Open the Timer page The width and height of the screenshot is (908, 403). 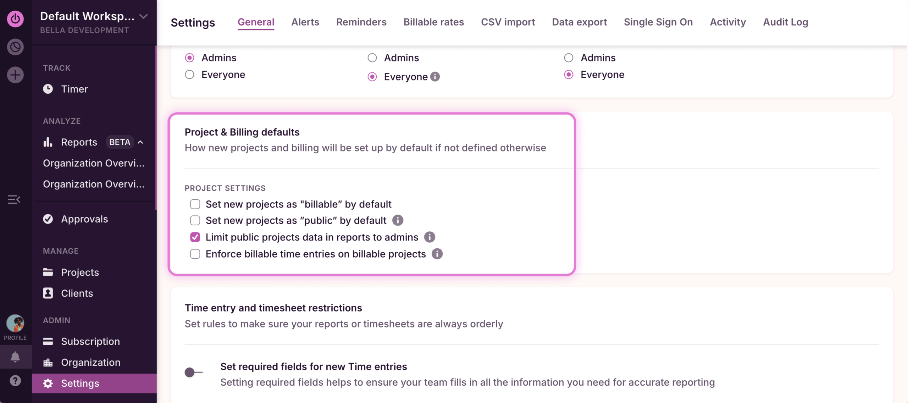(74, 89)
